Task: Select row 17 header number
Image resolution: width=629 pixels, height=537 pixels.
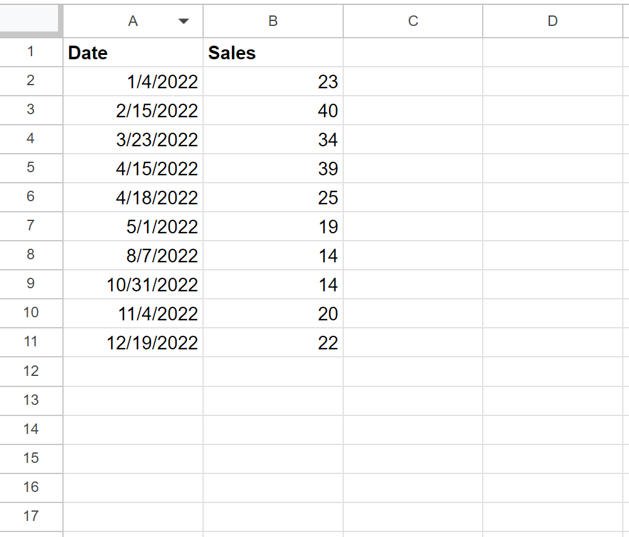Action: pyautogui.click(x=31, y=516)
